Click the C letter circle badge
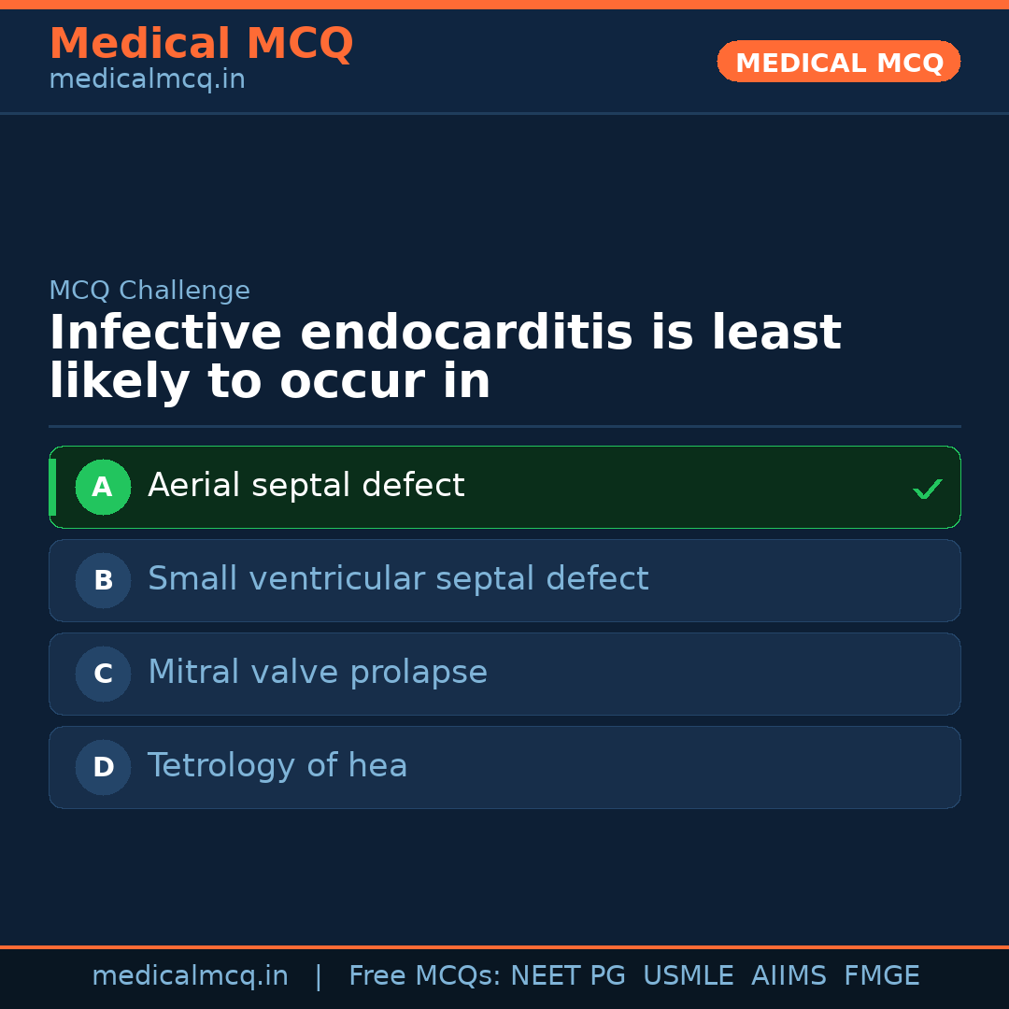 click(103, 674)
